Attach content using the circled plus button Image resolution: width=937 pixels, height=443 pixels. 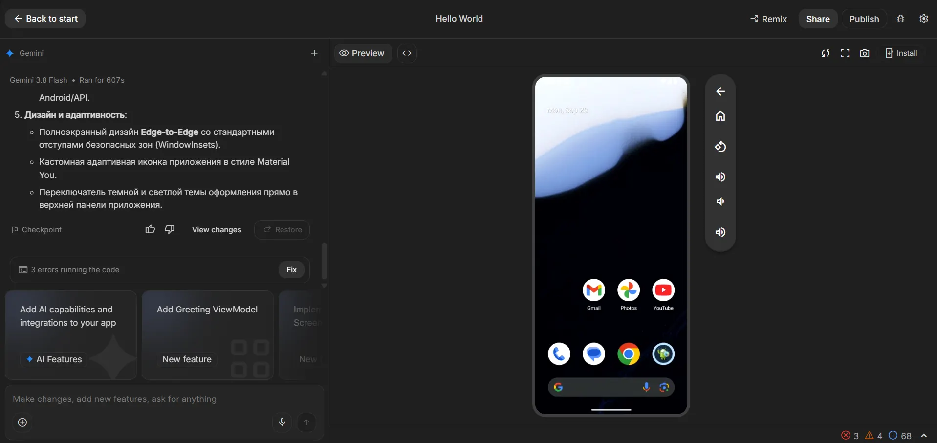pos(22,422)
